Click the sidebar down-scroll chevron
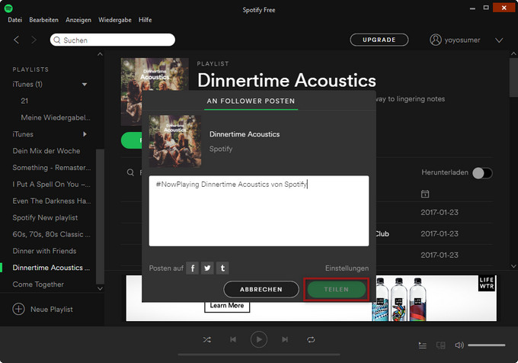 100,288
